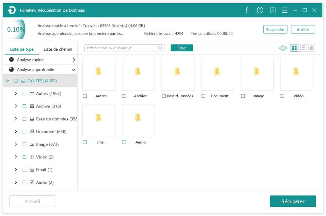The height and width of the screenshot is (216, 326).
Task: Toggle the preview eye icon
Action: coord(283,48)
